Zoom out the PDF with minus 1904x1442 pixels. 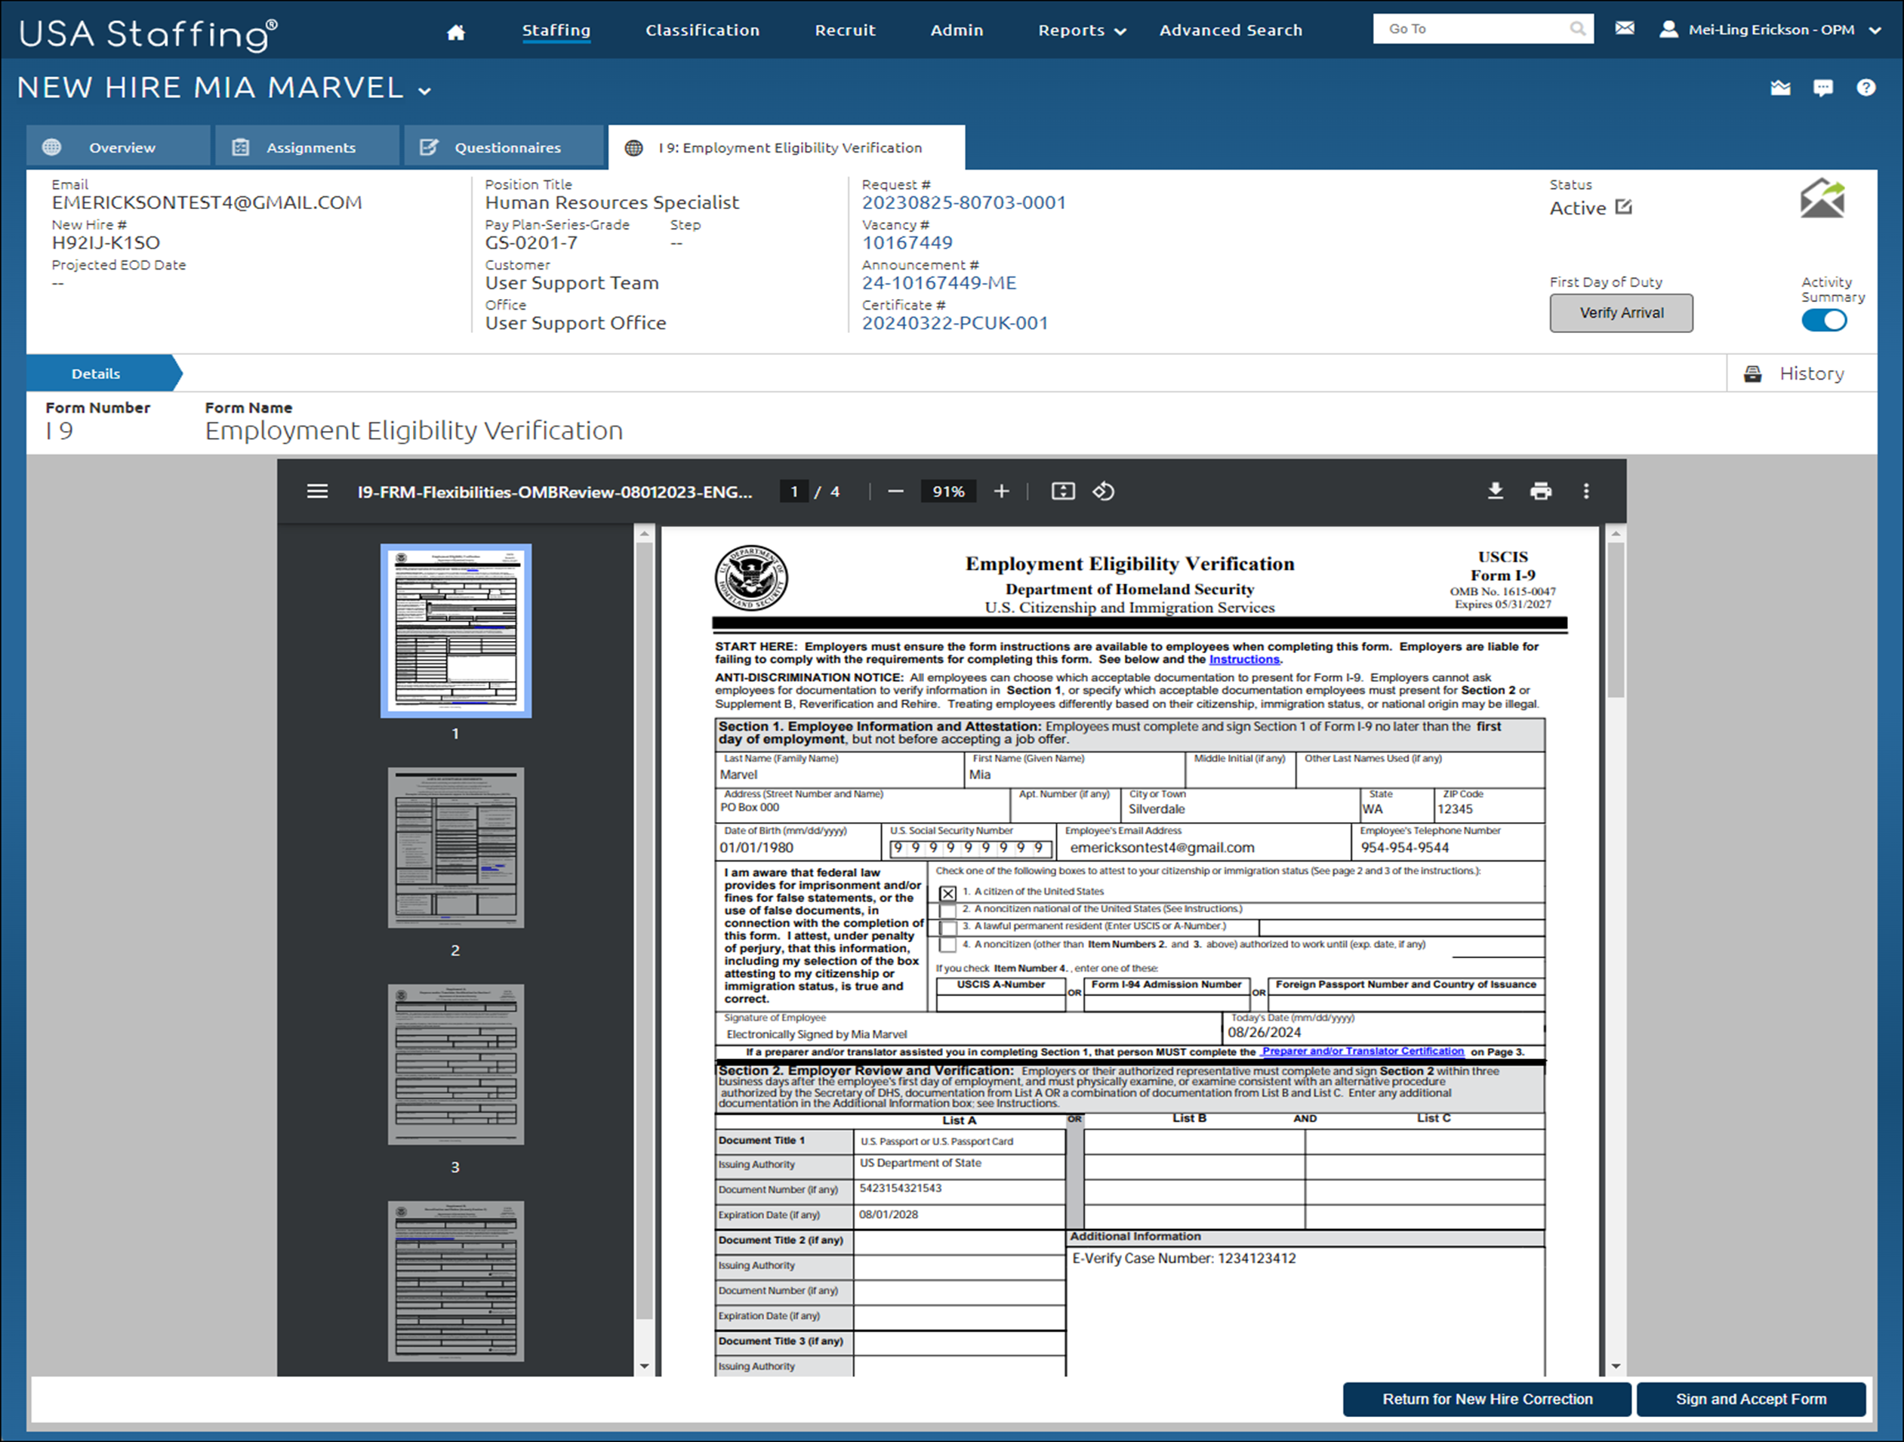click(895, 491)
